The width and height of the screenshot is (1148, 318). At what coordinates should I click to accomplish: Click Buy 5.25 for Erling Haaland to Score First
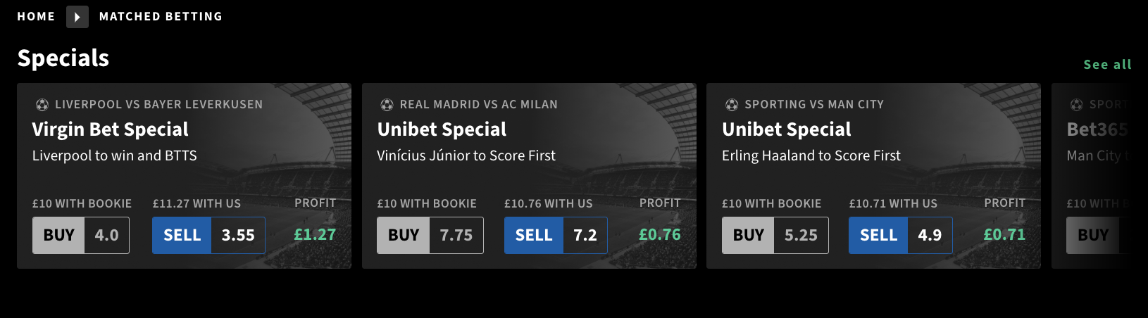point(775,235)
